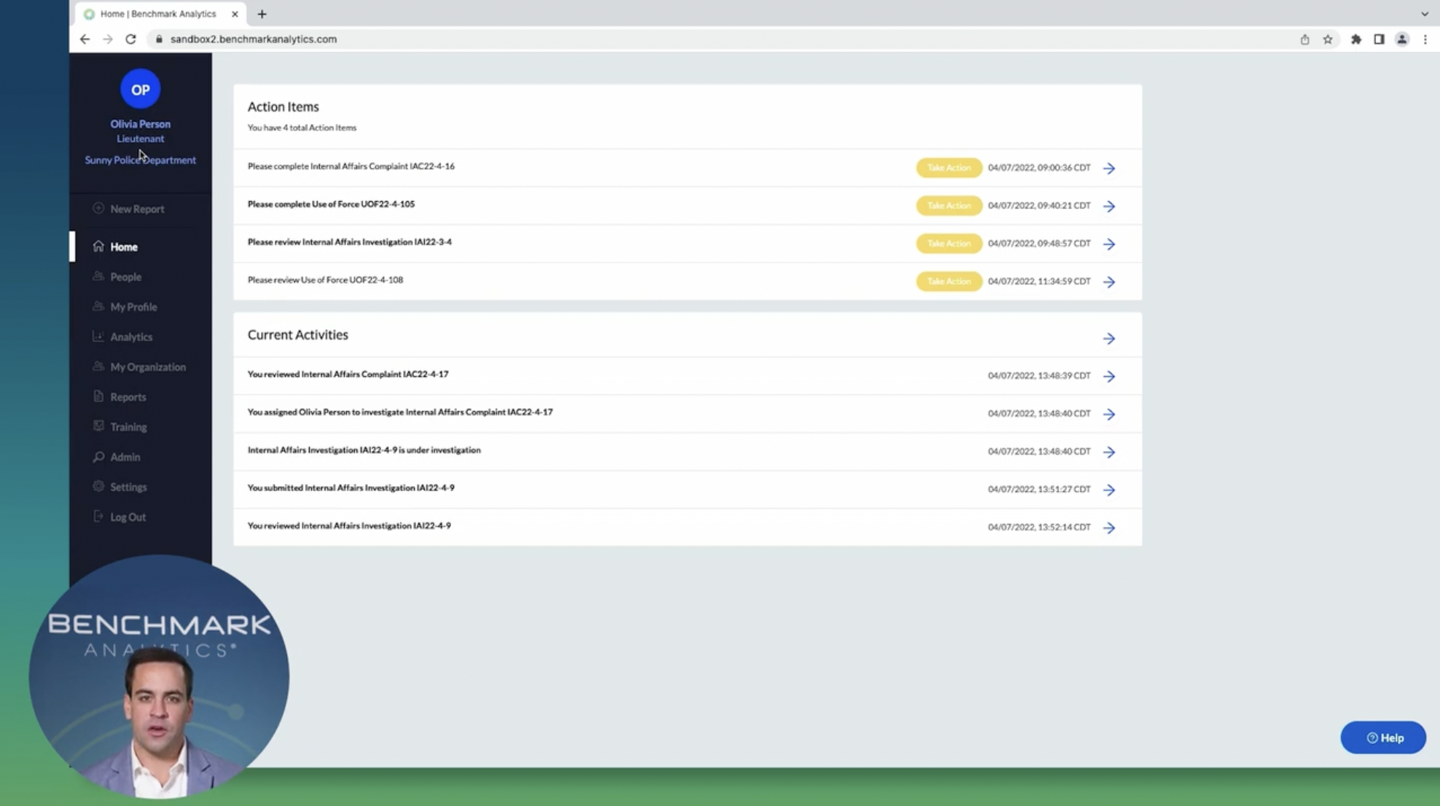This screenshot has height=806, width=1440.
Task: Open the My Organization page
Action: 139,367
